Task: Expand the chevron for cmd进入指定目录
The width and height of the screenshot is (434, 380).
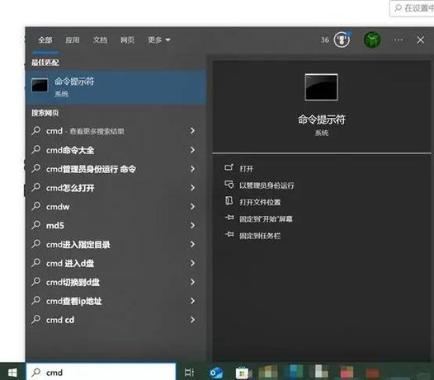Action: pos(192,245)
